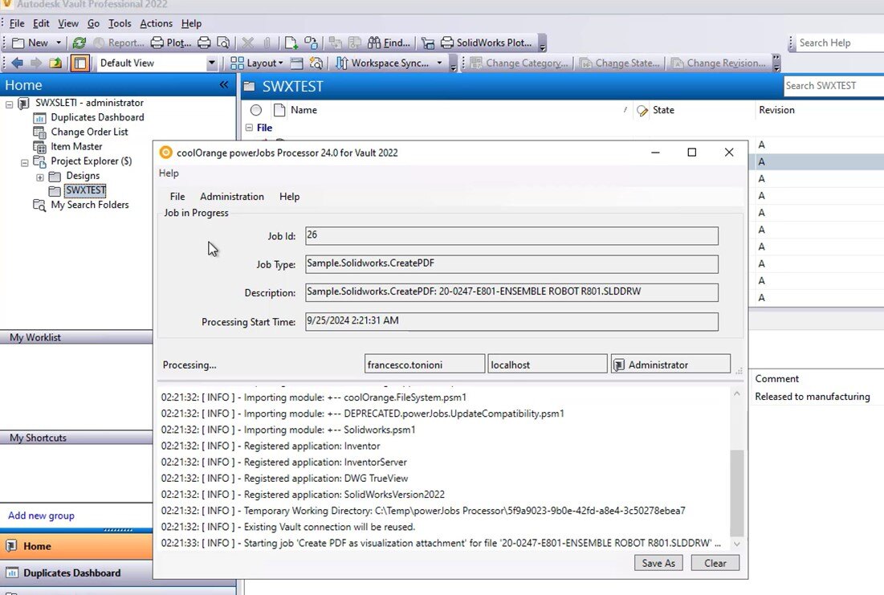Image resolution: width=884 pixels, height=595 pixels.
Task: Open the Actions menu
Action: [157, 23]
